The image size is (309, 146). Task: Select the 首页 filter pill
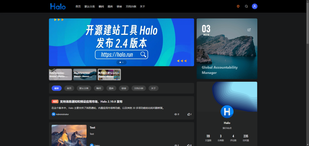(69, 88)
